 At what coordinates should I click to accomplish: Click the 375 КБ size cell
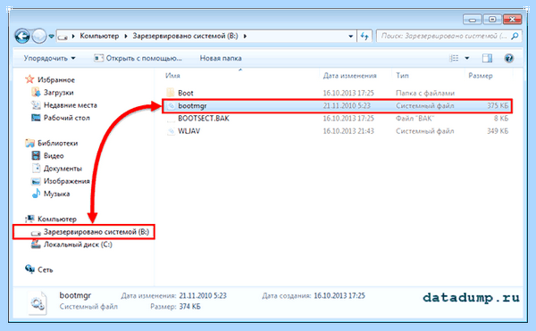click(x=498, y=106)
